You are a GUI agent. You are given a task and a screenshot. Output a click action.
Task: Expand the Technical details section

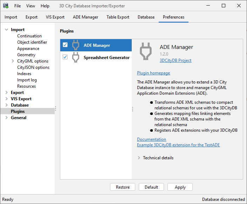point(139,158)
